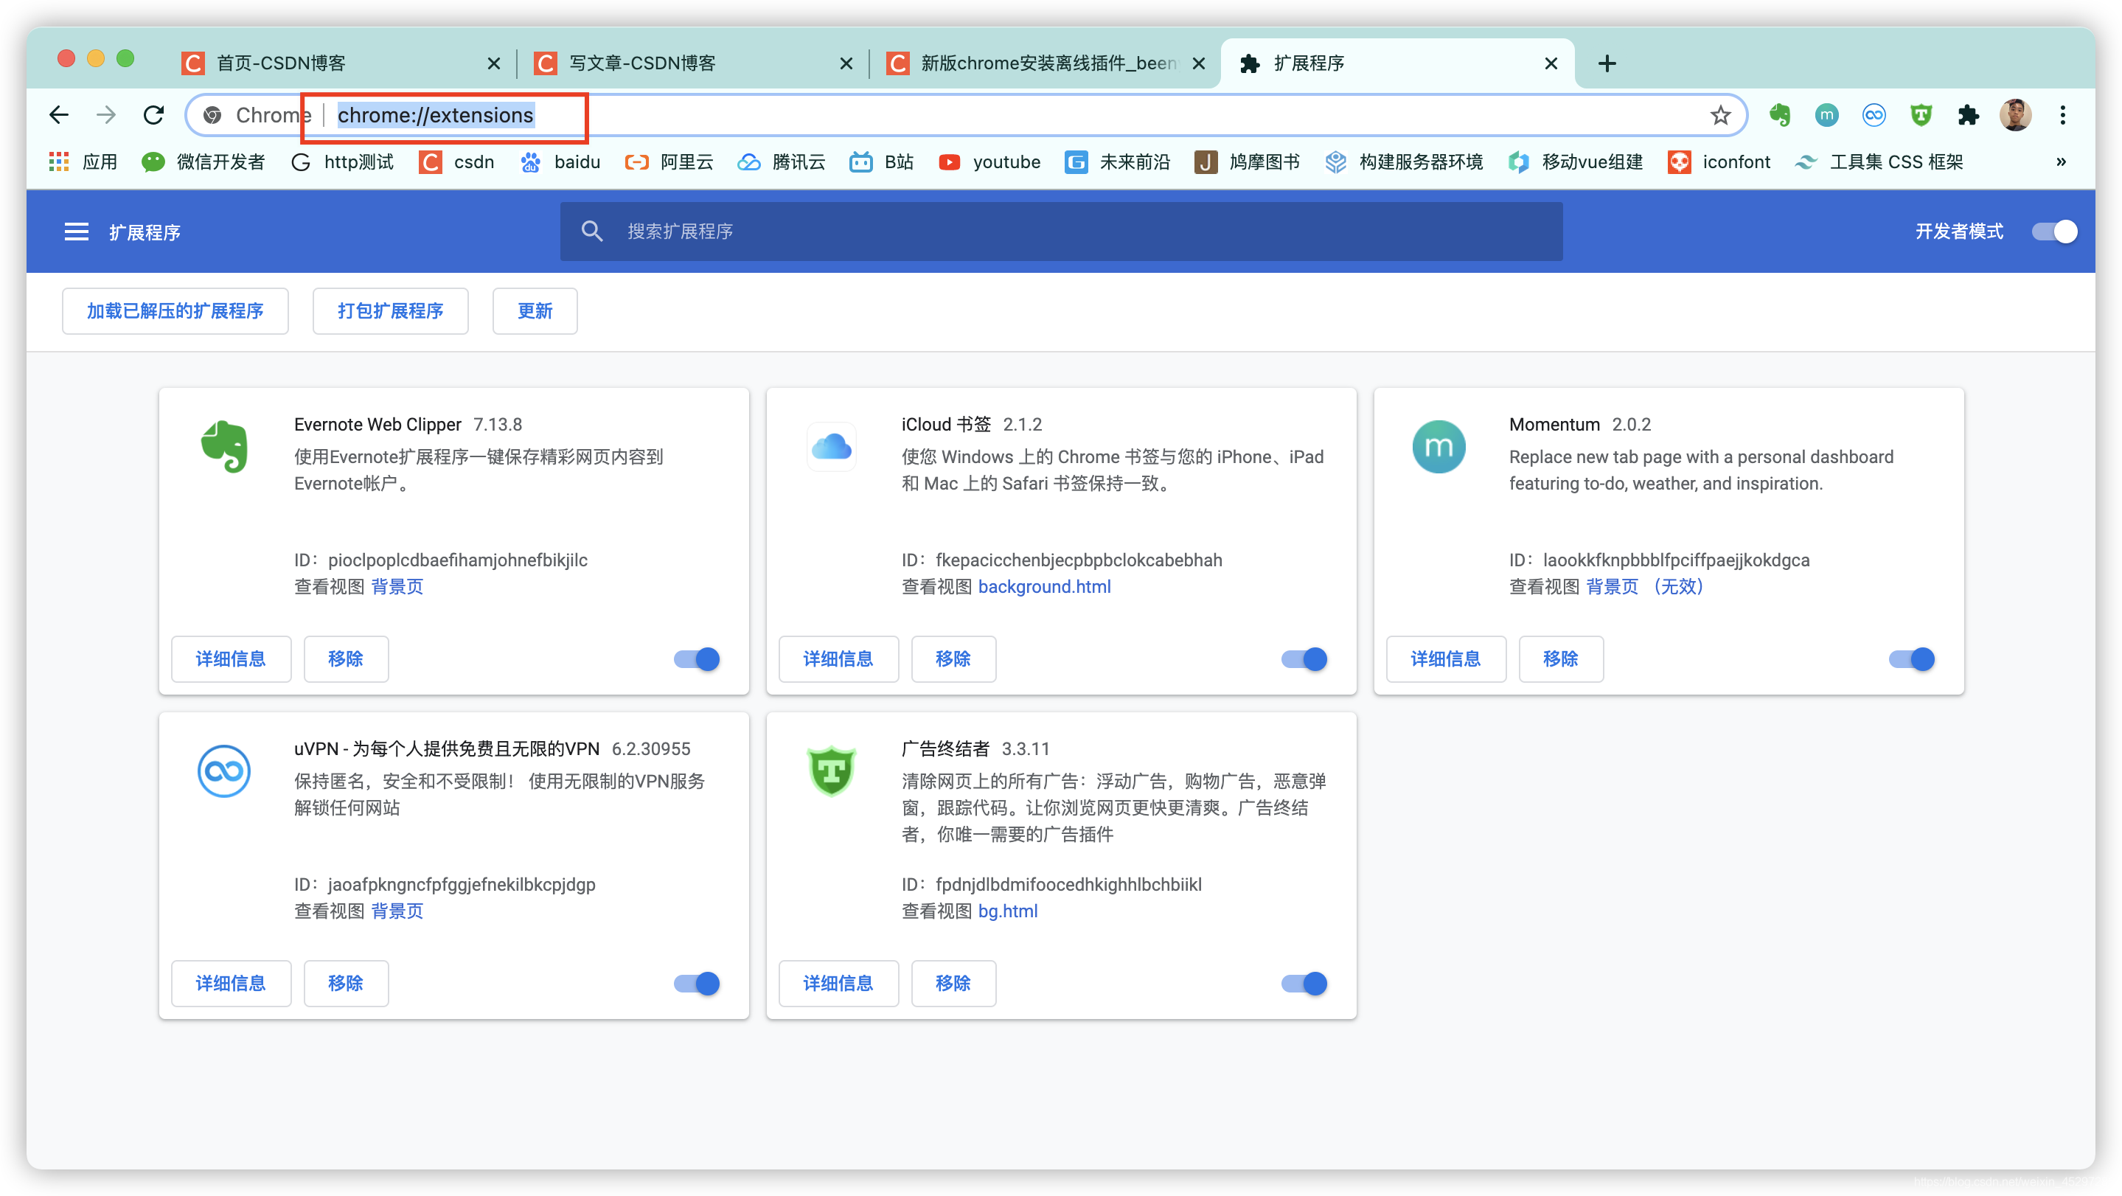Click the uVPN toolbar icon
This screenshot has height=1196, width=2122.
point(1874,115)
